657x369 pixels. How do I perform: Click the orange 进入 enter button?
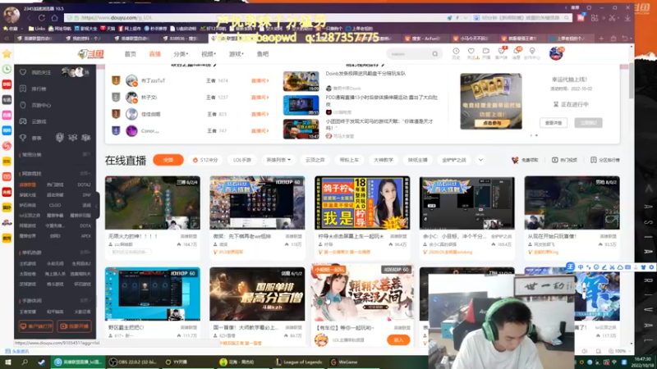coord(398,340)
